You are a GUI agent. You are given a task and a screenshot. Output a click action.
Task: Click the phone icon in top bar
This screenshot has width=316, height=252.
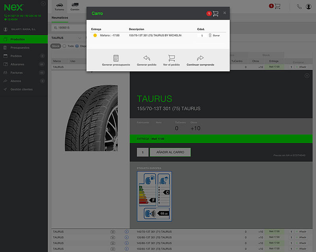(x=299, y=7)
